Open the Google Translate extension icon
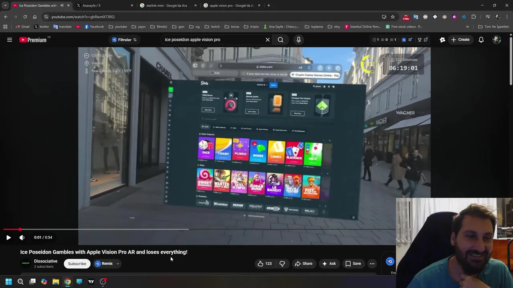Image resolution: width=513 pixels, height=288 pixels. [416, 17]
